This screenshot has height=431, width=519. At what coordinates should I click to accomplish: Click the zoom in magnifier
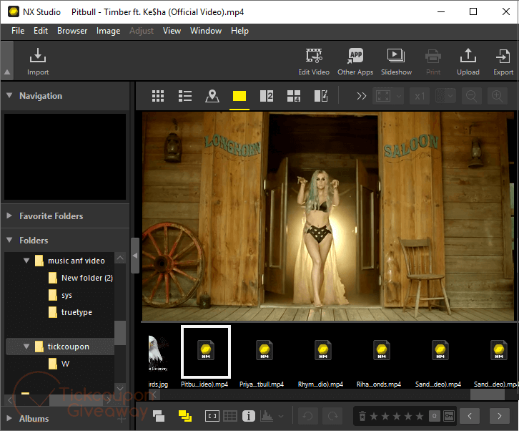[497, 96]
